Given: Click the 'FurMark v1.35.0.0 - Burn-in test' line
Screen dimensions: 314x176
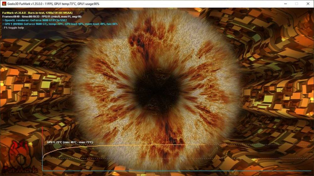Looking at the screenshot, I should 37,13.
